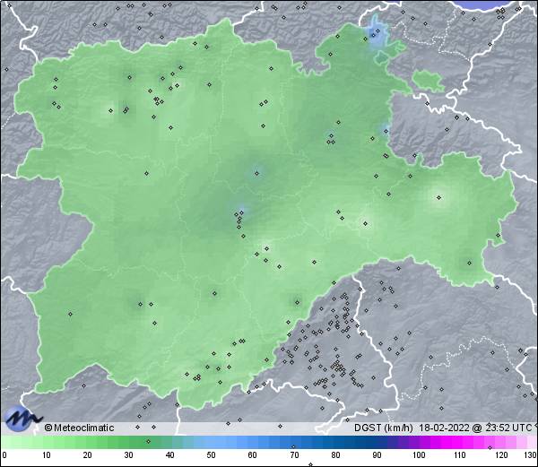Click the legend value 120
538x467 pixels.
pos(501,455)
